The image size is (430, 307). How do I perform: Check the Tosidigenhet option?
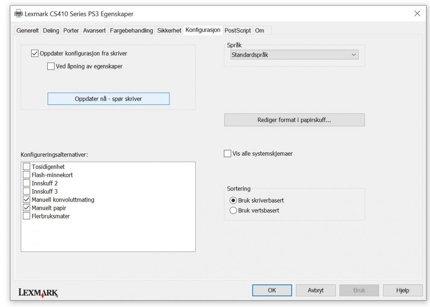tap(26, 167)
